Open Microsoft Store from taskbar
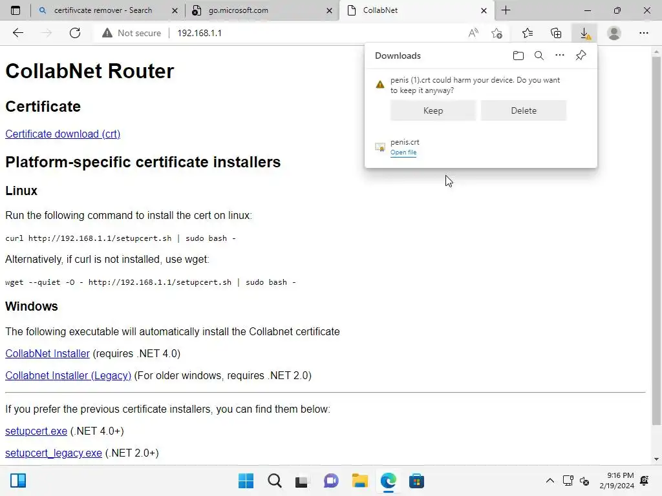The width and height of the screenshot is (662, 496). pos(416,480)
